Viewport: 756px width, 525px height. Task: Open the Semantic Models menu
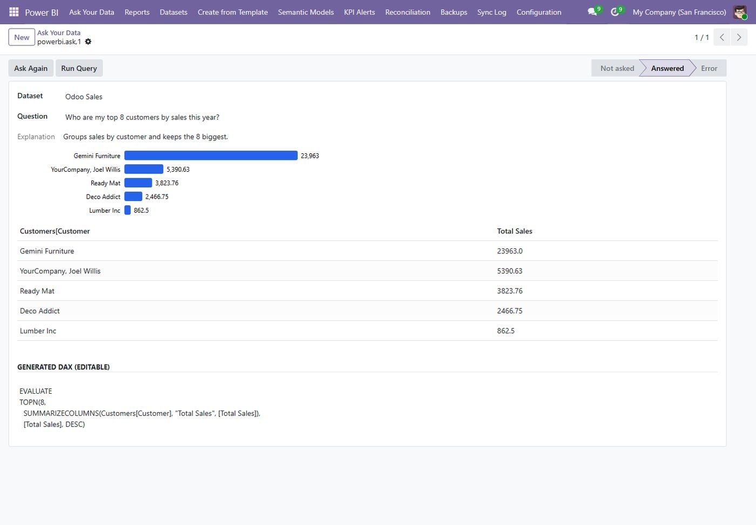306,12
